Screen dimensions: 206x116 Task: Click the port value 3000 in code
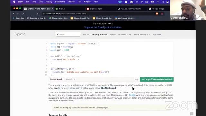[67, 50]
